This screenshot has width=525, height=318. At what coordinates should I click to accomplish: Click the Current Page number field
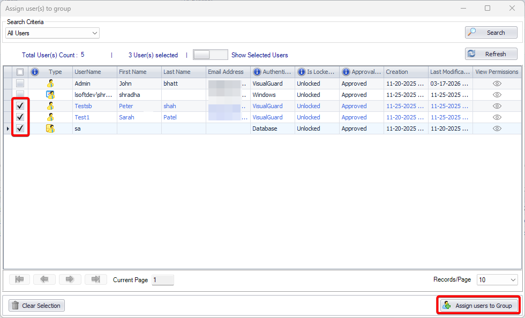tap(163, 280)
